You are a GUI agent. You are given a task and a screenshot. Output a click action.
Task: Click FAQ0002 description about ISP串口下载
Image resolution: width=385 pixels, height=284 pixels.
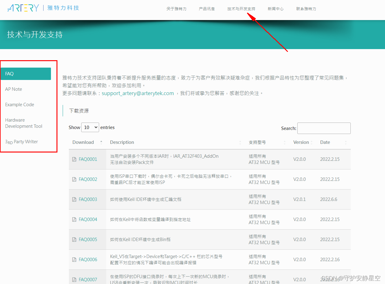click(171, 179)
